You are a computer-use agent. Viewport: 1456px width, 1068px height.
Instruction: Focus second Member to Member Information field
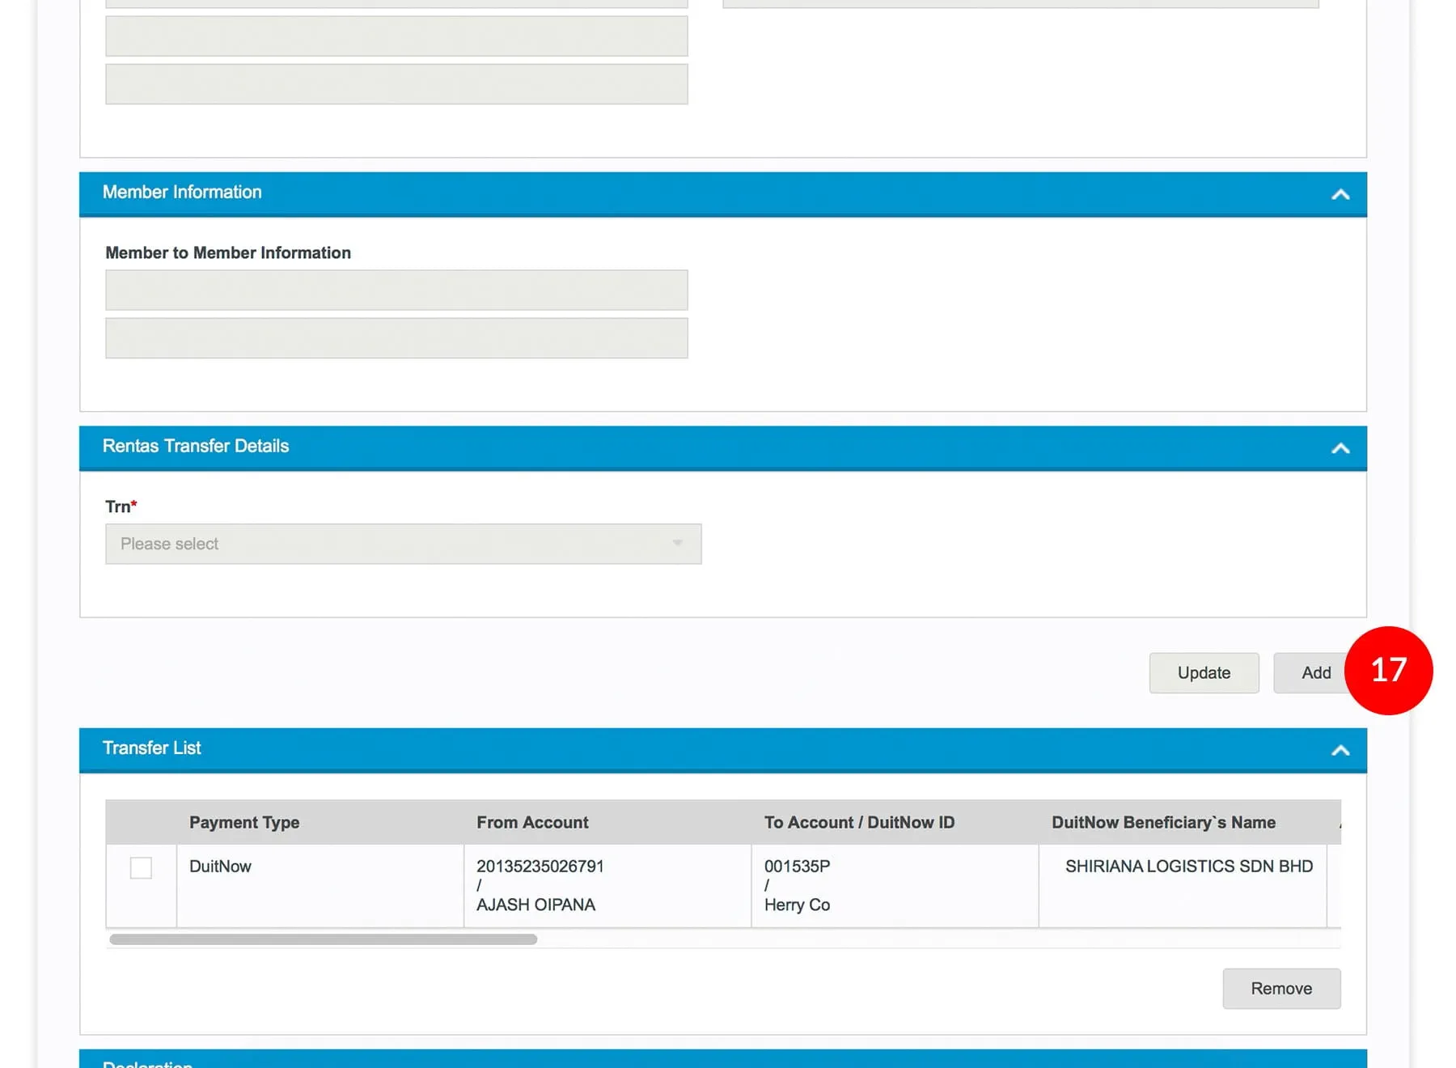coord(396,338)
